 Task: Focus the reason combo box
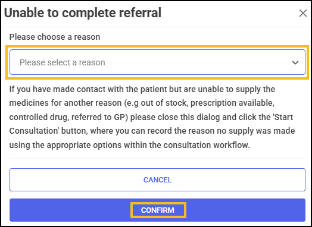157,62
